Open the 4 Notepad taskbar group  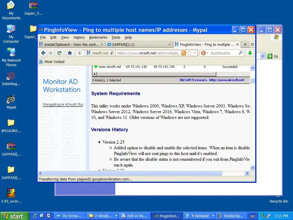click(x=200, y=216)
